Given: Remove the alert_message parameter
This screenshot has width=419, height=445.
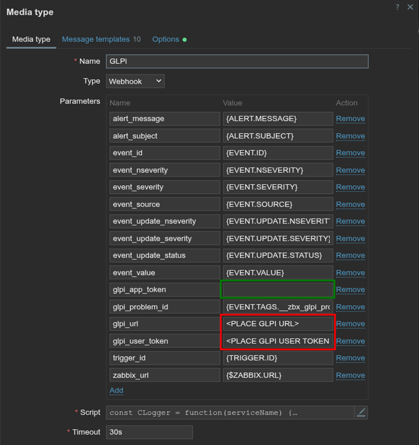Looking at the screenshot, I should click(350, 119).
